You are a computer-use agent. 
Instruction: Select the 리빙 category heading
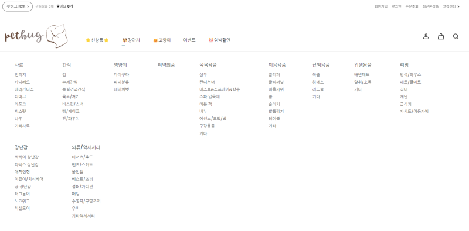(404, 65)
